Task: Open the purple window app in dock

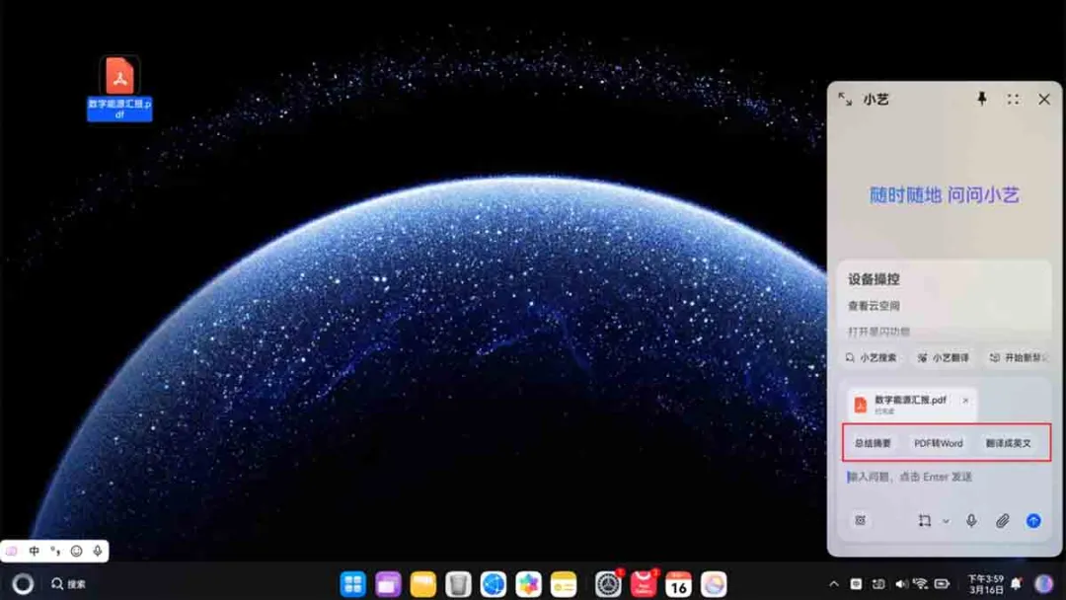Action: (x=388, y=583)
